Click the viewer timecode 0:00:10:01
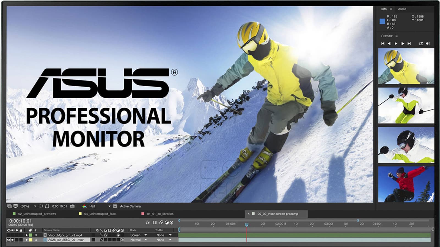The height and width of the screenshot is (247, 440). tap(59, 206)
